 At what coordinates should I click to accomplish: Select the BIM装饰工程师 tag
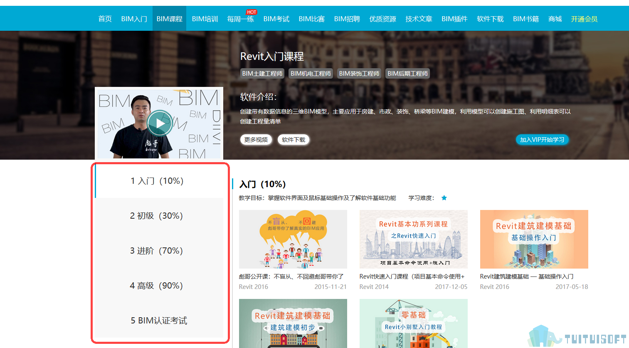[x=359, y=74]
